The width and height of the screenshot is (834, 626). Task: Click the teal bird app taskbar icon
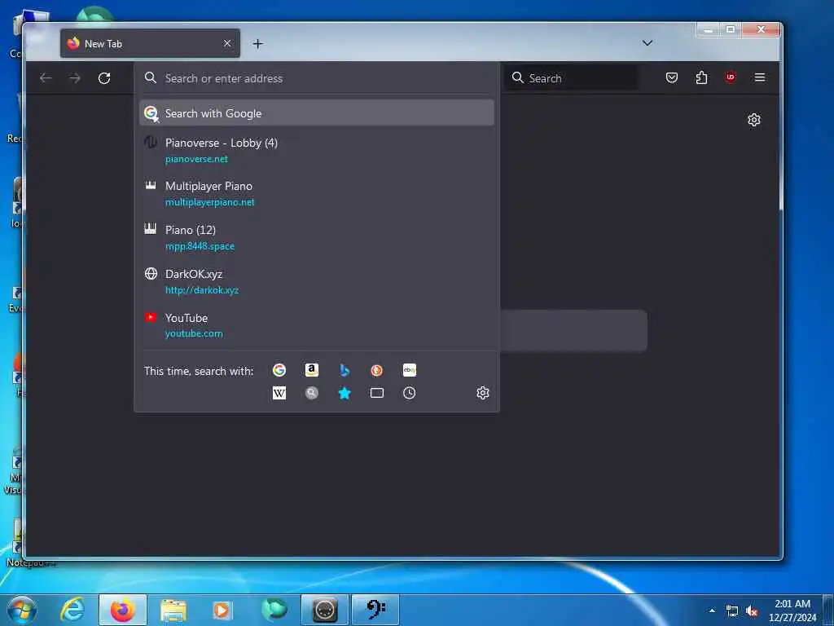click(x=274, y=610)
